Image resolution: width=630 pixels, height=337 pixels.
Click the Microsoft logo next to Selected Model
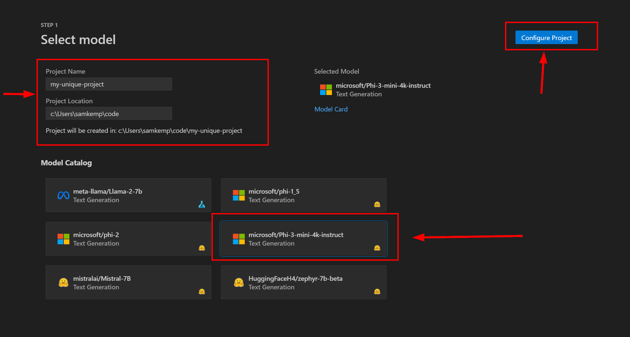(326, 89)
